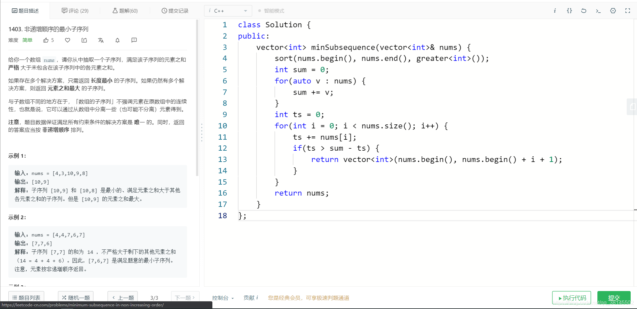Click the thumbs-up like icon
Screen dimensions: 637x309
click(x=46, y=40)
